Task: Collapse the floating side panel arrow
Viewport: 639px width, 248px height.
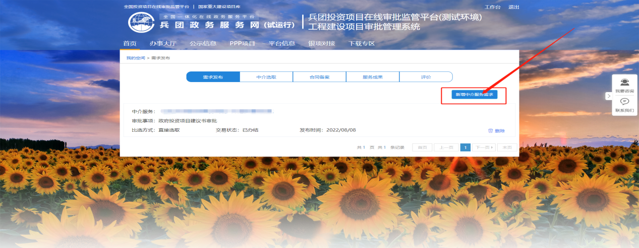Action: tap(608, 96)
